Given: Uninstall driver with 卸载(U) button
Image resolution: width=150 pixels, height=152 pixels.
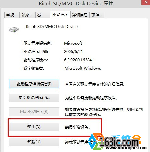Looking at the screenshot, I should (x=34, y=142).
